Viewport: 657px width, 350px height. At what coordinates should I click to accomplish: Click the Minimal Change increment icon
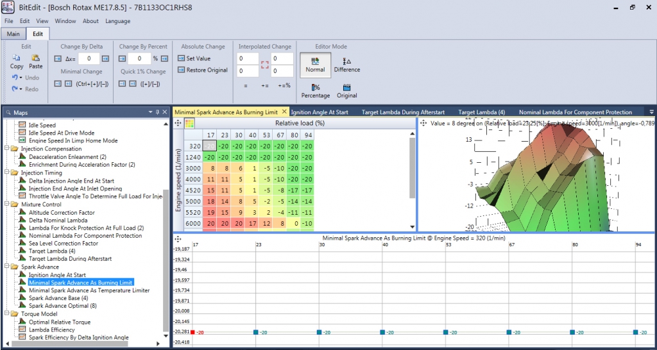click(x=68, y=84)
